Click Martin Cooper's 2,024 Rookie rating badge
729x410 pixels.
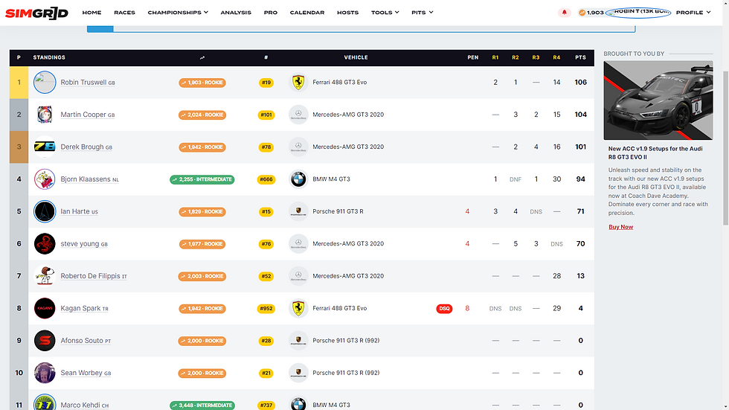pos(202,115)
